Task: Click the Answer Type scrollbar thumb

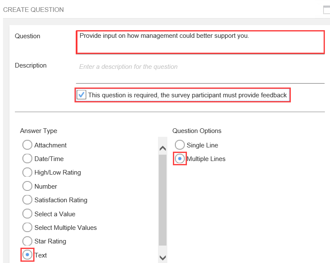Action: pos(163,200)
